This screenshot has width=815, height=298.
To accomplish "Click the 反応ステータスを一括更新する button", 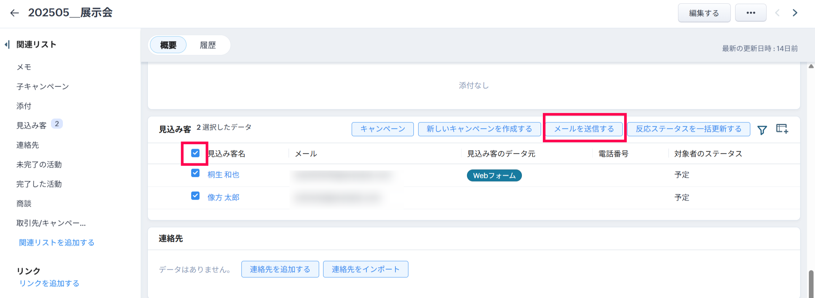I will (x=688, y=129).
